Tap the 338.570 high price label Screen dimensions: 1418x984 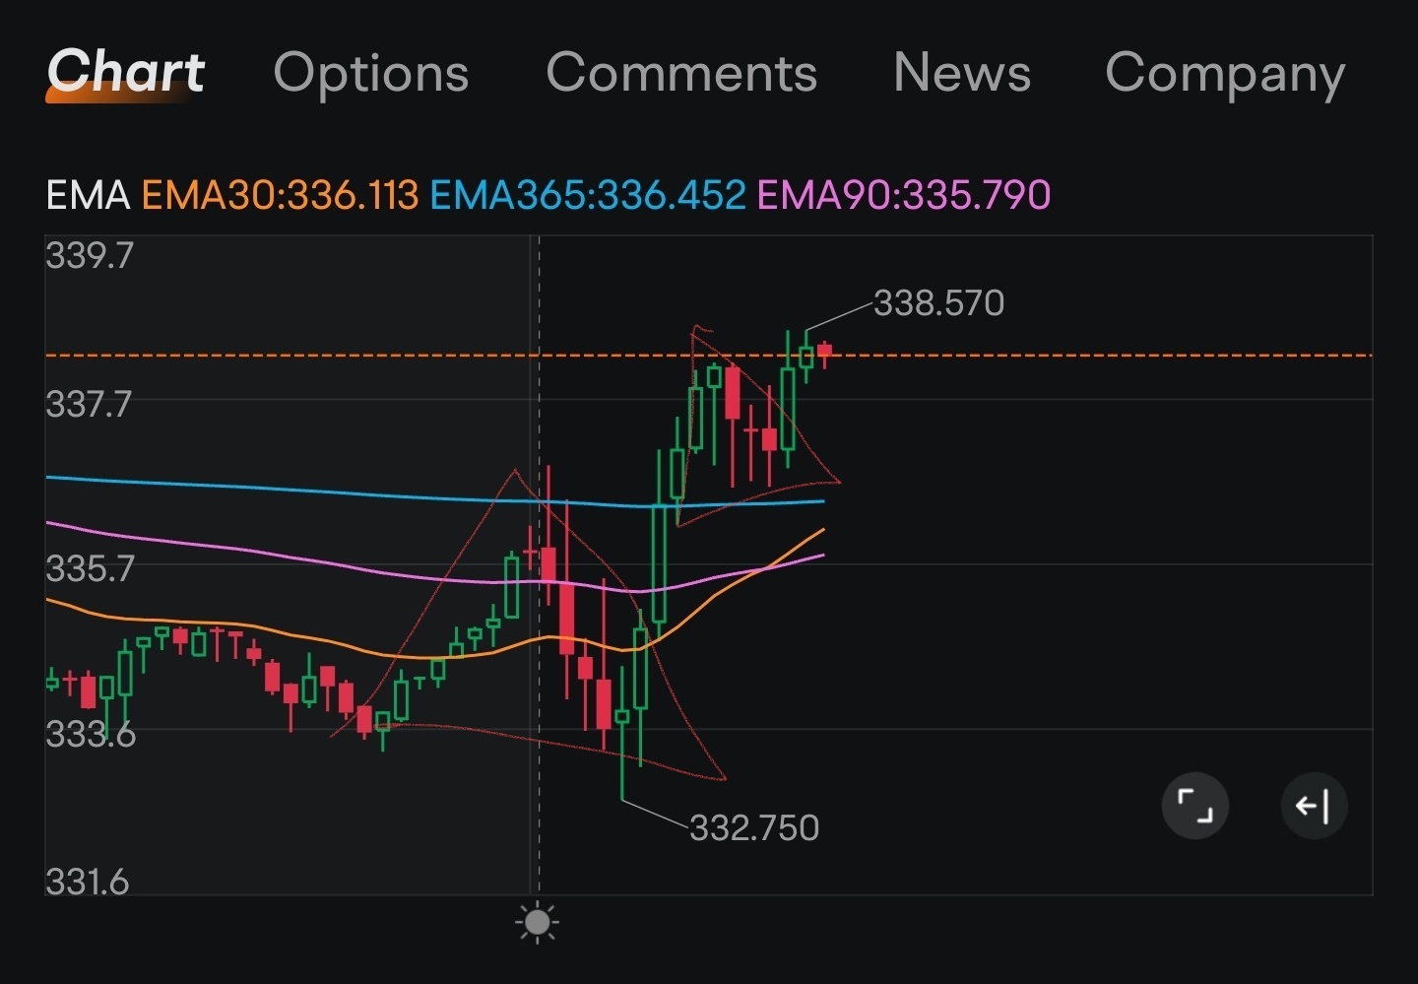click(938, 302)
